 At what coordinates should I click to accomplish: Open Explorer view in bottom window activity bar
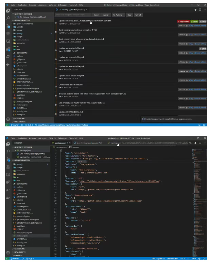(x=8, y=144)
